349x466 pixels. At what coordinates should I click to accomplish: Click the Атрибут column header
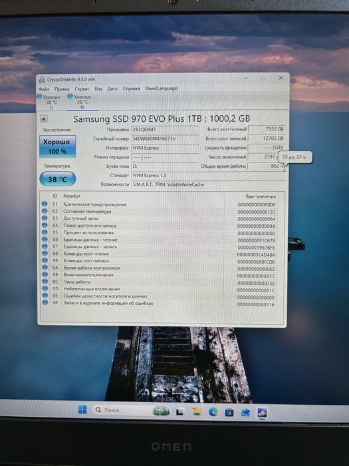pyautogui.click(x=72, y=196)
